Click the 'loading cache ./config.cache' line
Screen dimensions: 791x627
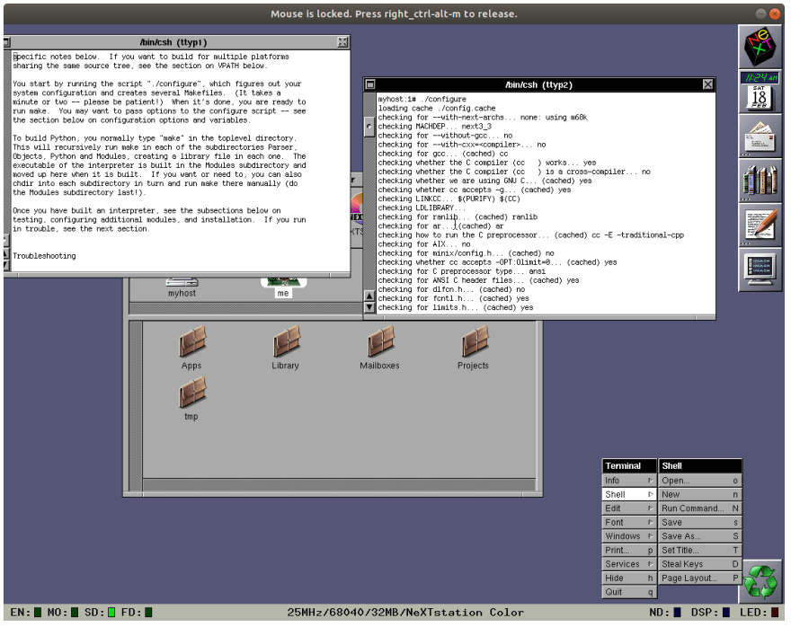(437, 109)
